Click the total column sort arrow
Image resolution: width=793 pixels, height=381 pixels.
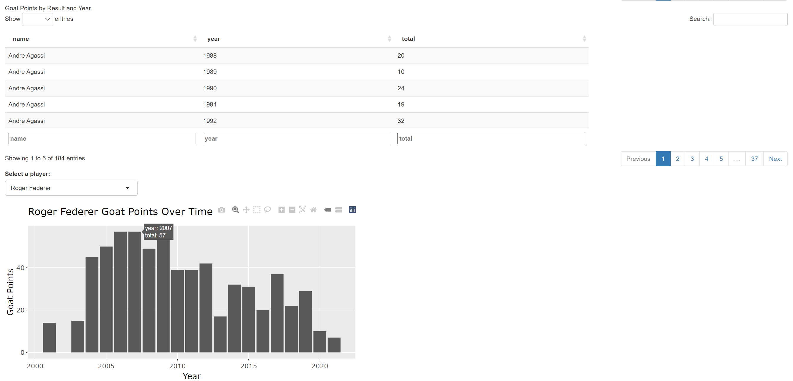[x=584, y=39]
